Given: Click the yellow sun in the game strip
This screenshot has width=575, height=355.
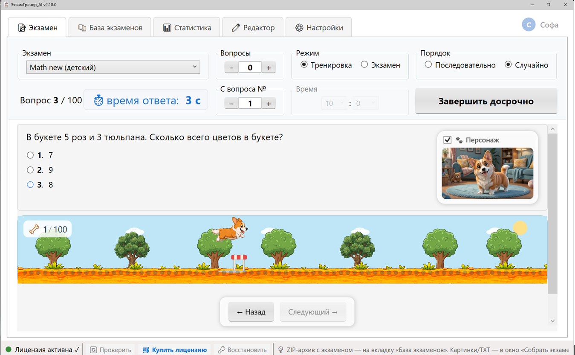Looking at the screenshot, I should coord(520,228).
